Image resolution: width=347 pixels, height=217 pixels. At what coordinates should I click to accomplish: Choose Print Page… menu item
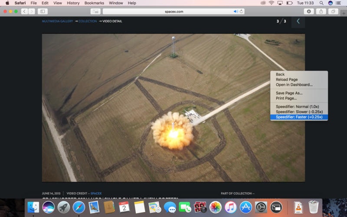point(299,98)
